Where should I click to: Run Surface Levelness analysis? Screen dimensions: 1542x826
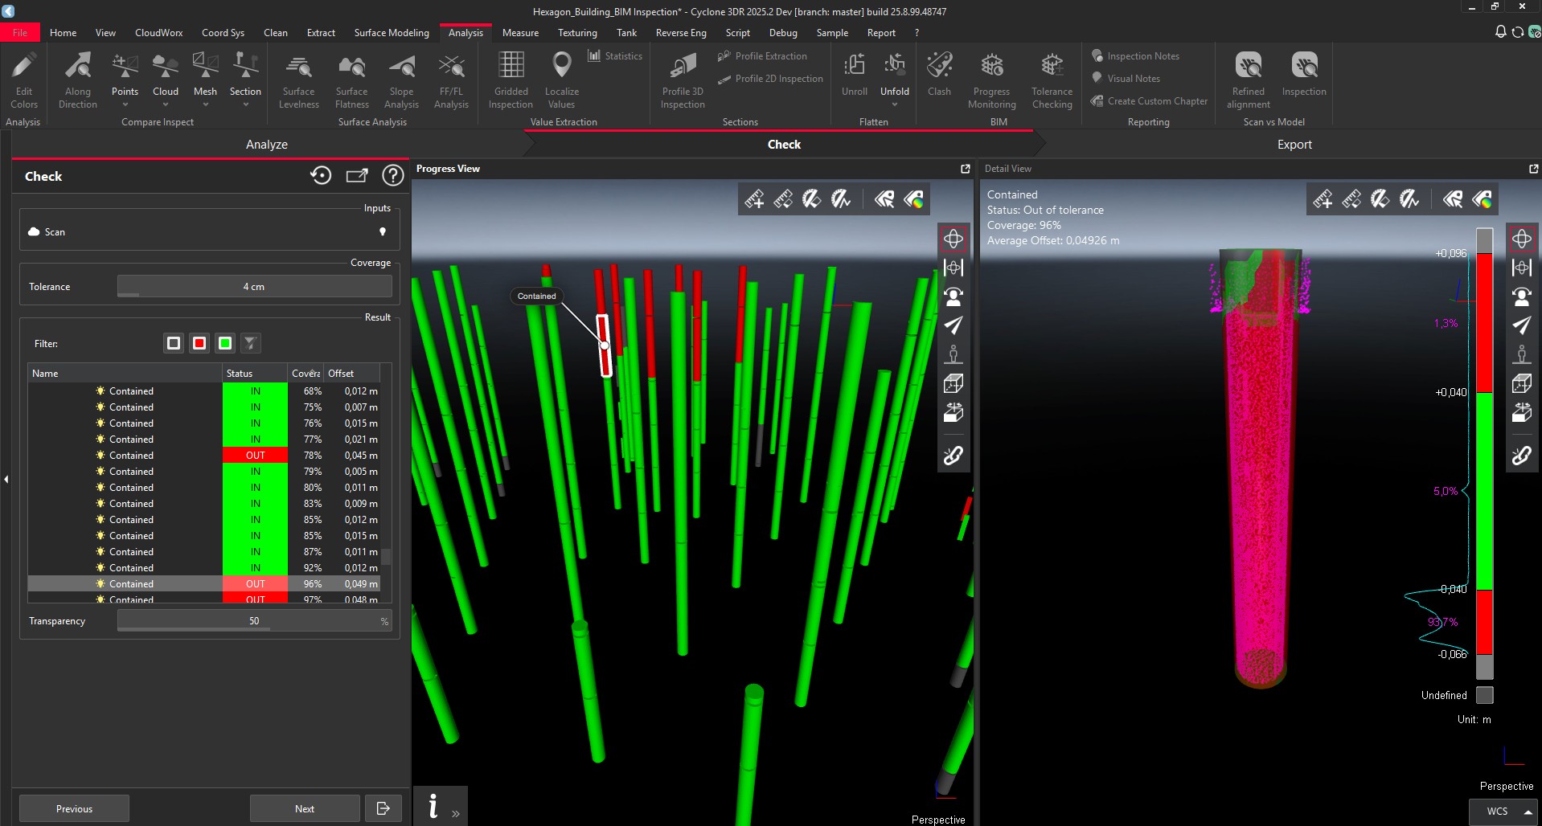(298, 76)
